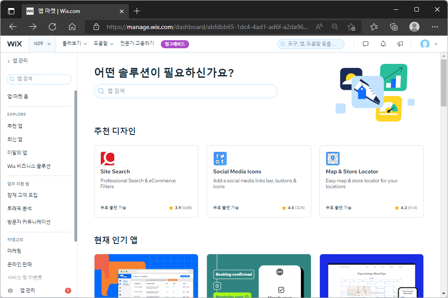Expand the 둘러보기 menu
The width and height of the screenshot is (448, 298).
pyautogui.click(x=74, y=44)
